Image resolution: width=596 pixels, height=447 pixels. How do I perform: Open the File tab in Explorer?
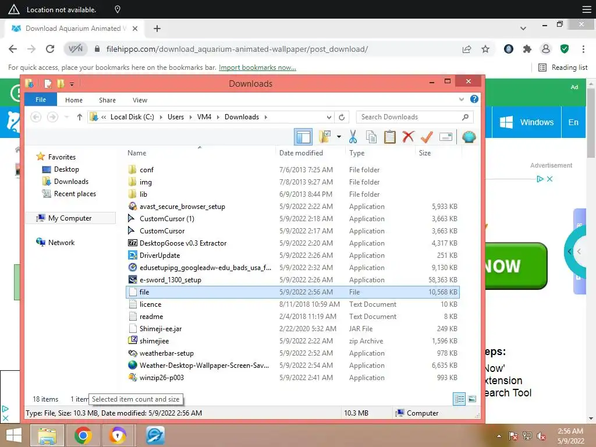point(41,100)
